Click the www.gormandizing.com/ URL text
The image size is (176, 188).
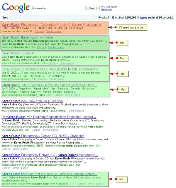(15, 79)
